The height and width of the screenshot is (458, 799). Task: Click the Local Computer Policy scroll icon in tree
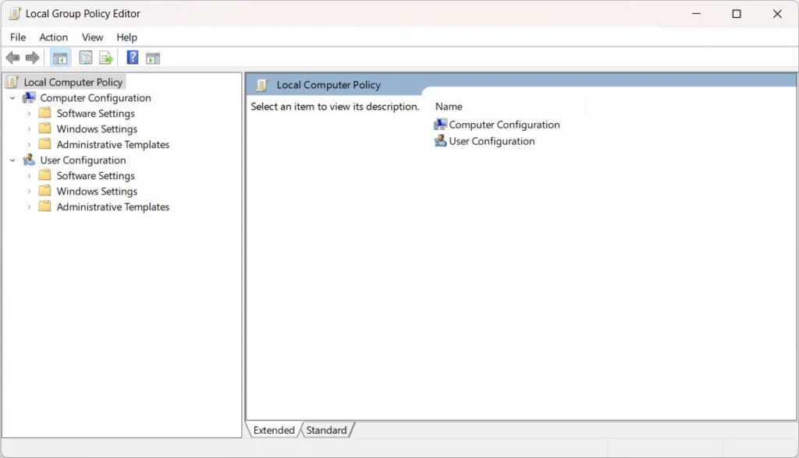12,82
